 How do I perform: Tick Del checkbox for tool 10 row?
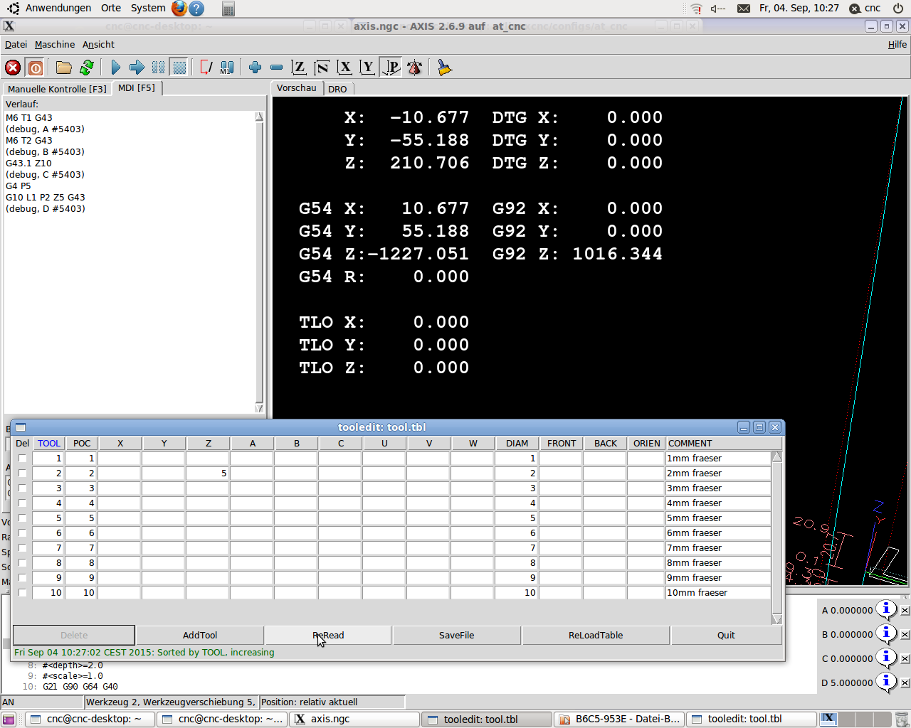click(22, 593)
